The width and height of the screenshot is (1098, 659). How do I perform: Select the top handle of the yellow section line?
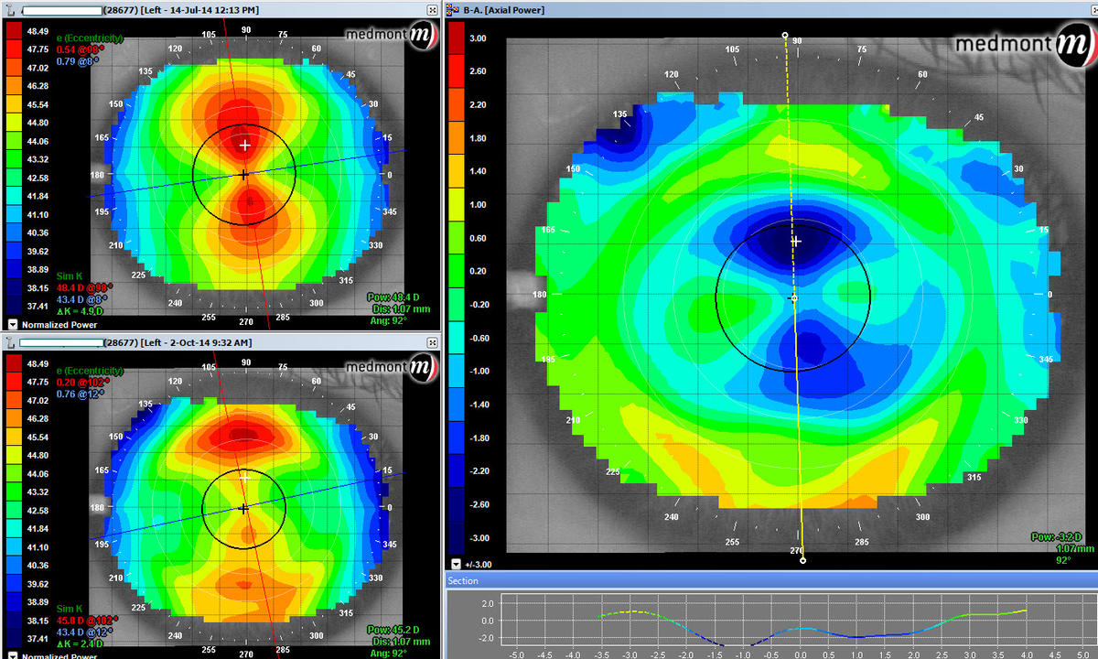pyautogui.click(x=785, y=36)
